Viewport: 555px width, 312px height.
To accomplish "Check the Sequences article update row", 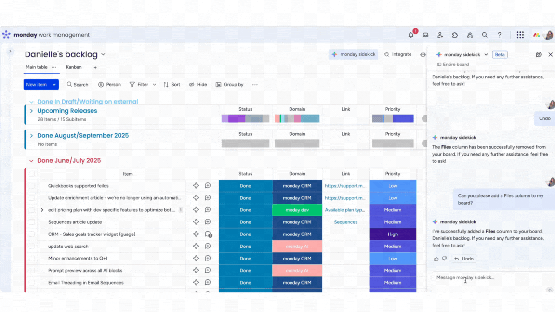I will click(32, 222).
